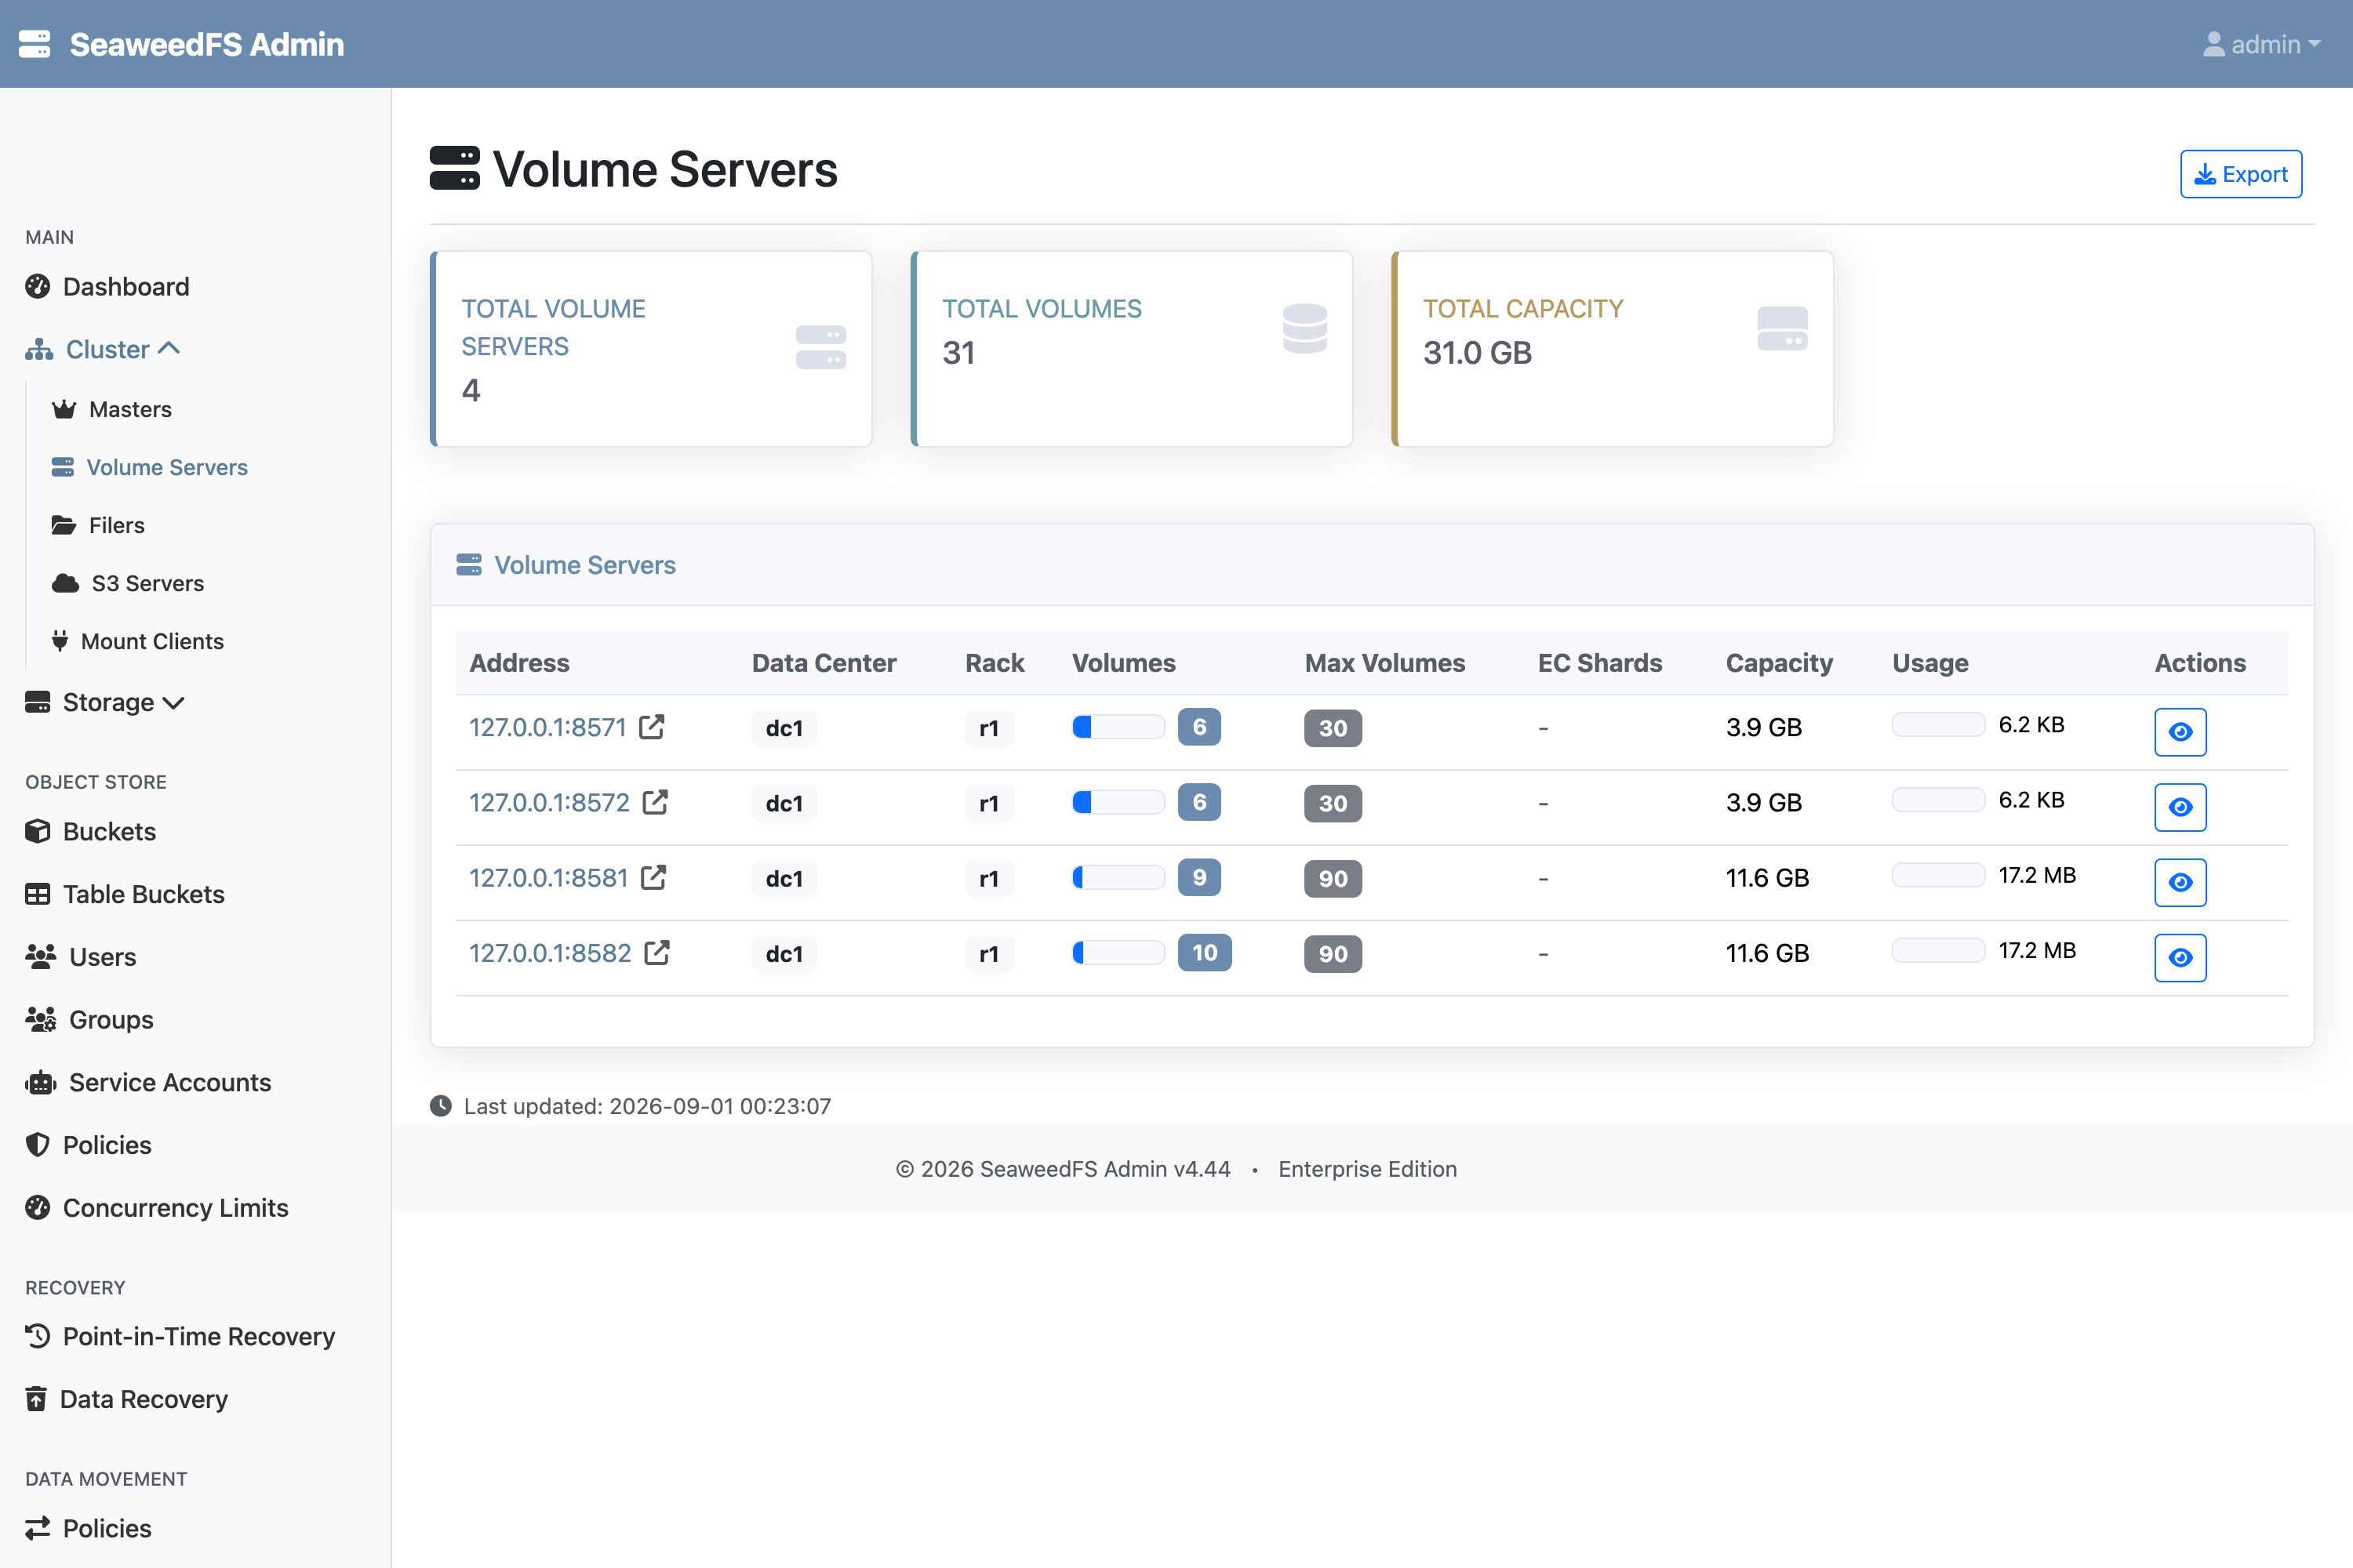Screen dimensions: 2353x1568
Task: Click the Export button
Action: click(x=2241, y=174)
